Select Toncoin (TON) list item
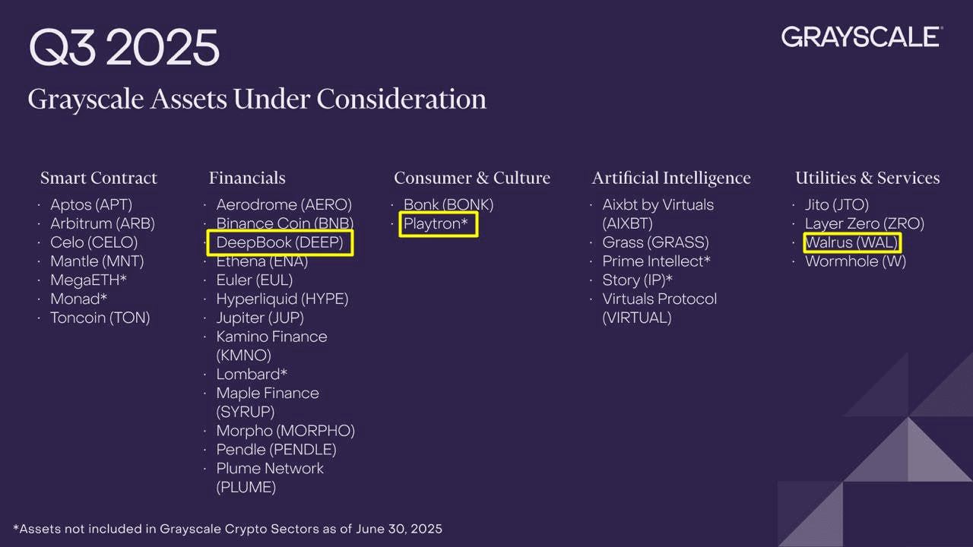The width and height of the screenshot is (973, 547). (x=100, y=318)
